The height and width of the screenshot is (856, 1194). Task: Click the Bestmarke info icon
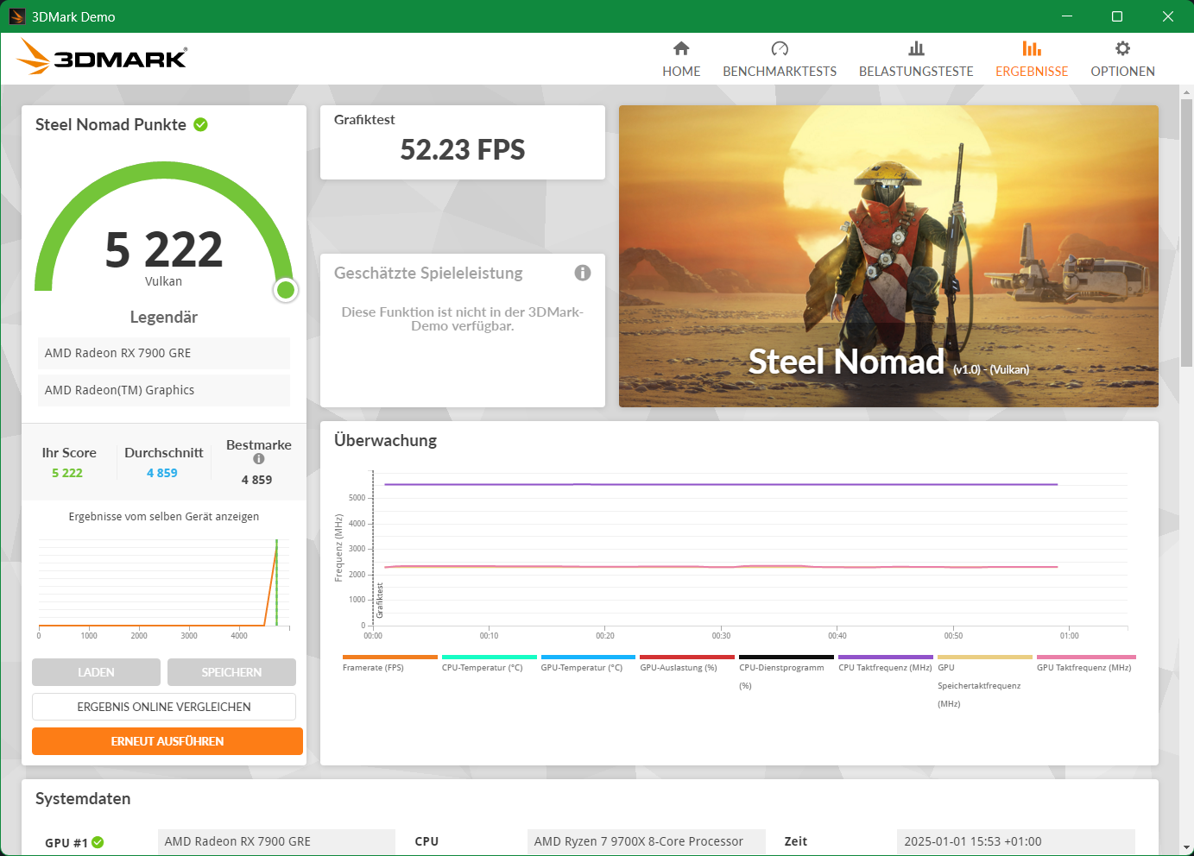coord(259,459)
